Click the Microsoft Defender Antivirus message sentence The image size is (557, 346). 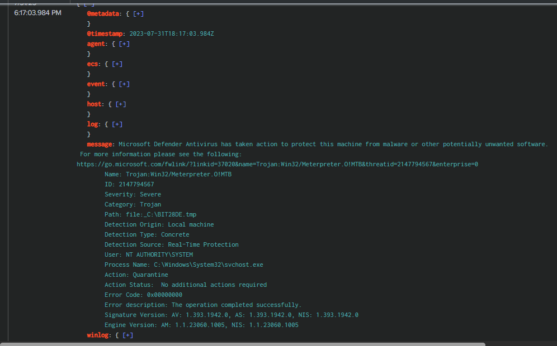click(x=333, y=145)
